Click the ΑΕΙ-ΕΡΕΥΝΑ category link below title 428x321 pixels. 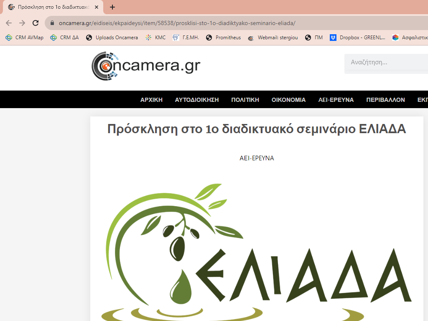(257, 158)
